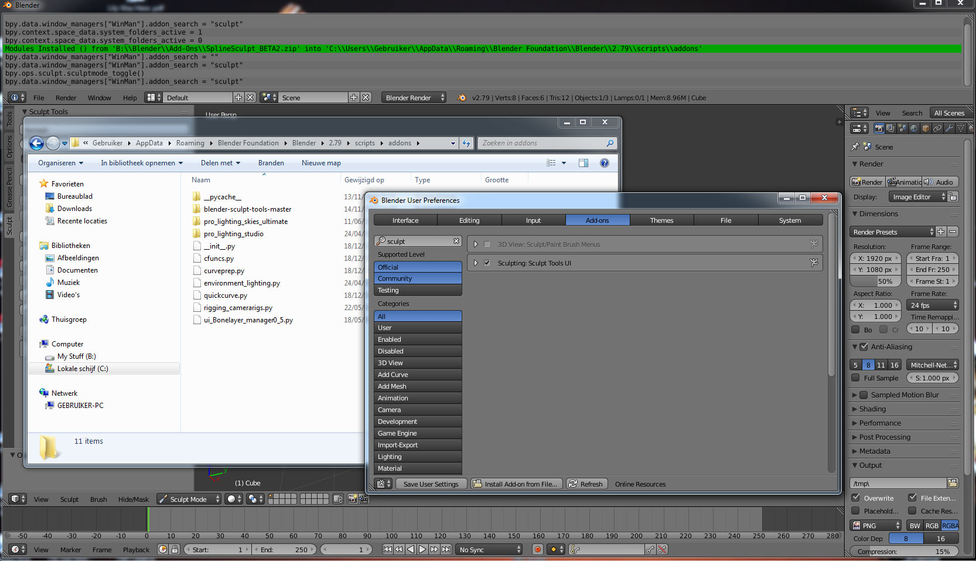Browse for output folder next to /tmp\

953,483
